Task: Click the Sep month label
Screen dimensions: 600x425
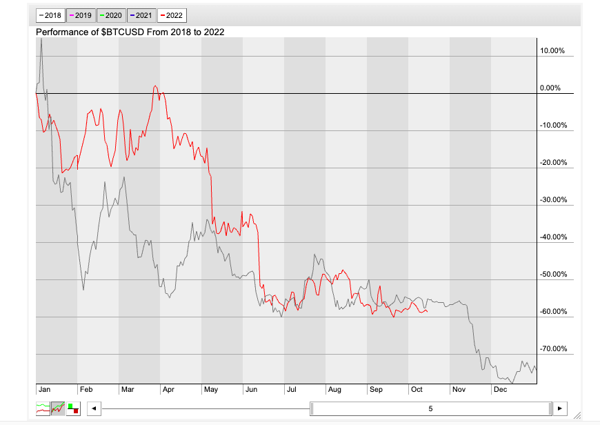Action: 376,389
